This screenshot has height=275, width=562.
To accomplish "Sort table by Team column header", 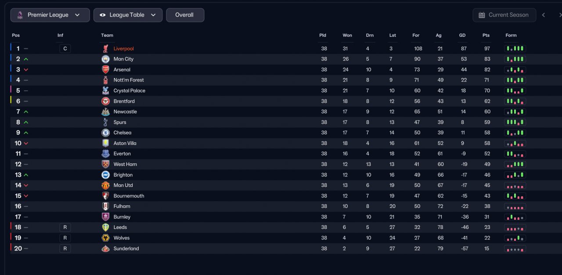I will point(107,35).
